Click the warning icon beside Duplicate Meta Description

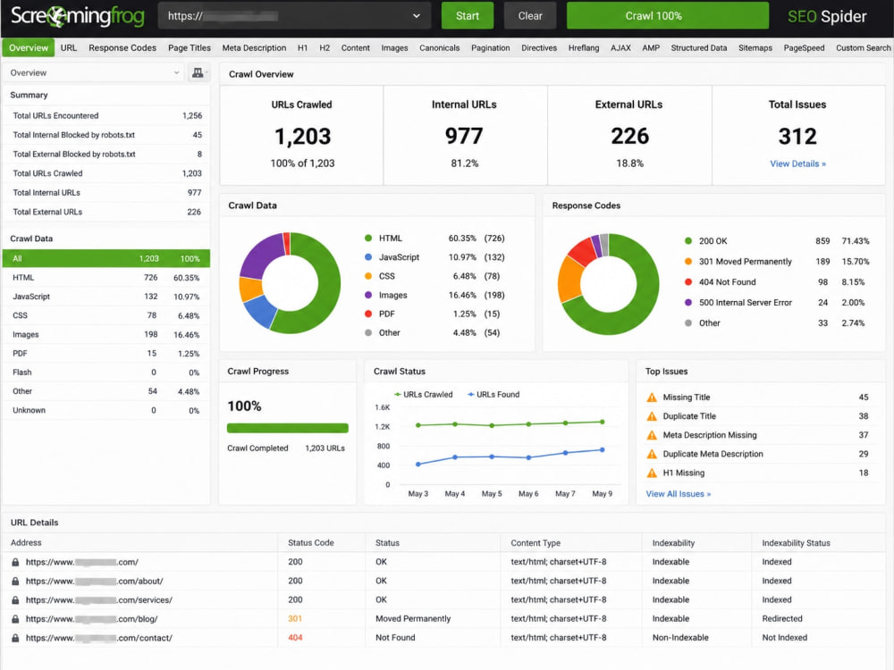pos(652,454)
